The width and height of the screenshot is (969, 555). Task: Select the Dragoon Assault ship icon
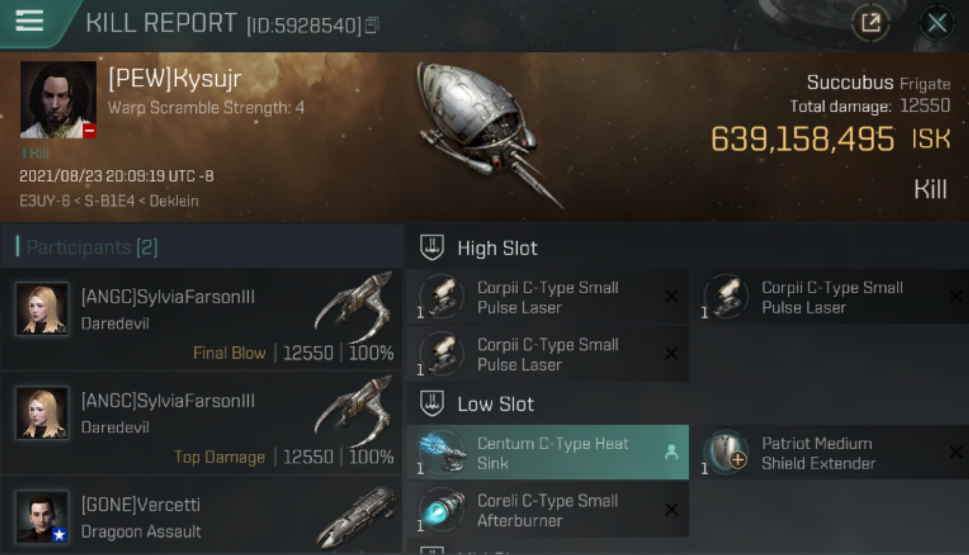356,517
